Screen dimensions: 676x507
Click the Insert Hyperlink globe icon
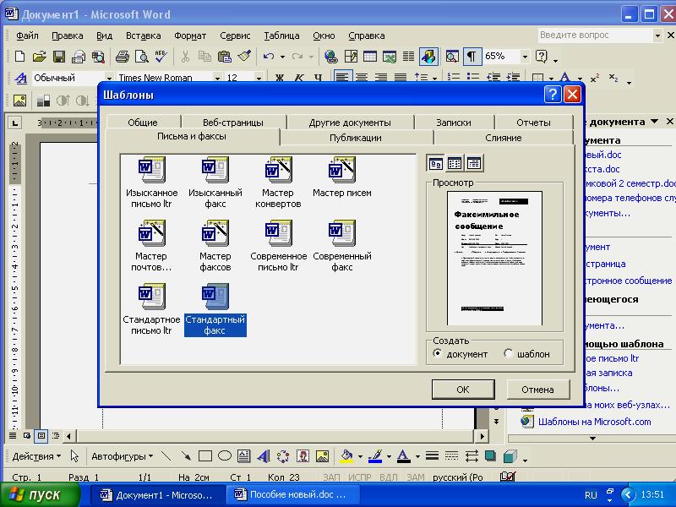point(330,57)
